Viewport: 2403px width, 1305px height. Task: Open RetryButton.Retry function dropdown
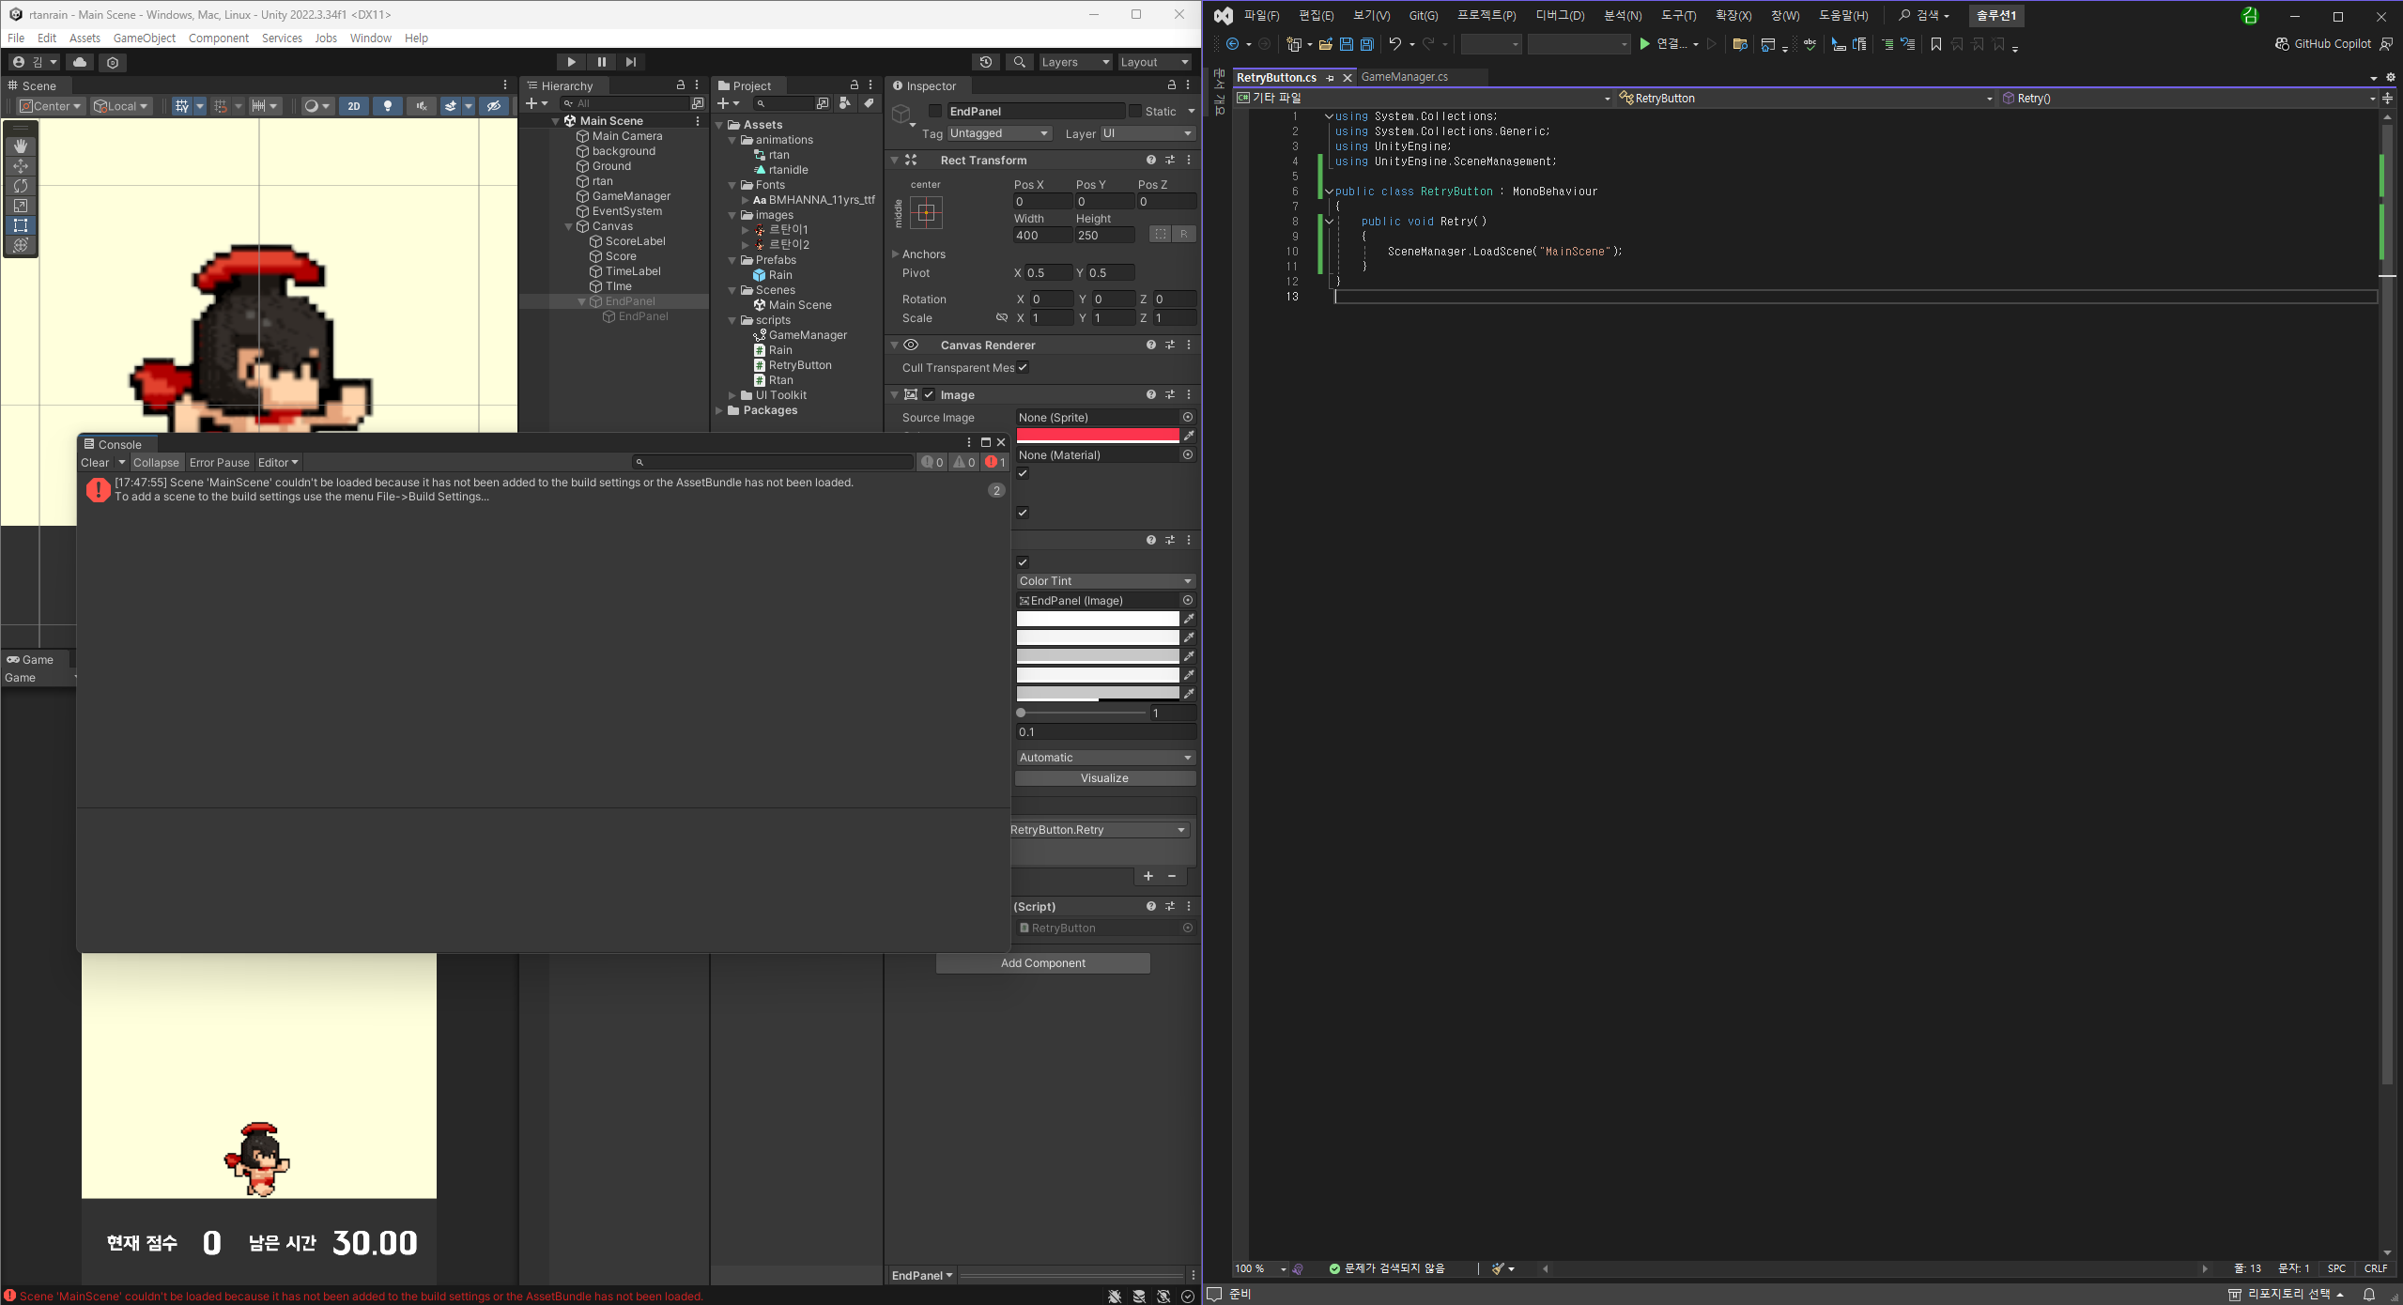coord(1100,830)
